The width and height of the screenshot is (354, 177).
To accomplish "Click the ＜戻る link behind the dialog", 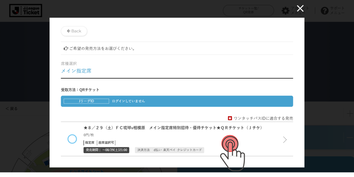I will pos(11,109).
